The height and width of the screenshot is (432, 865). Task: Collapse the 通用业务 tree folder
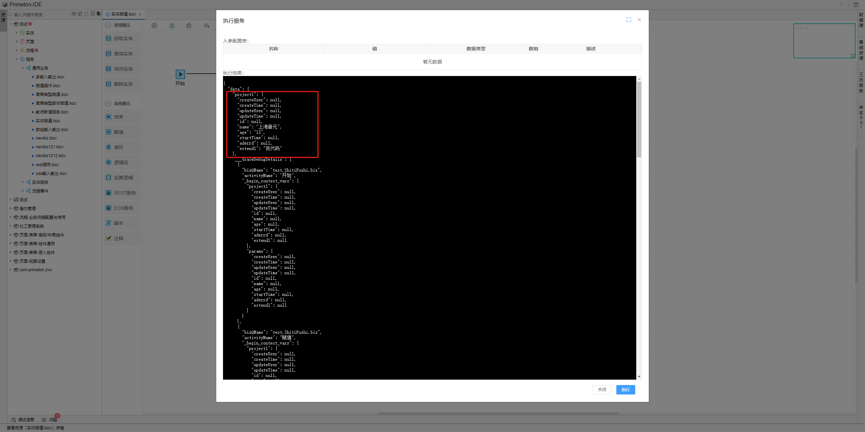pos(23,68)
